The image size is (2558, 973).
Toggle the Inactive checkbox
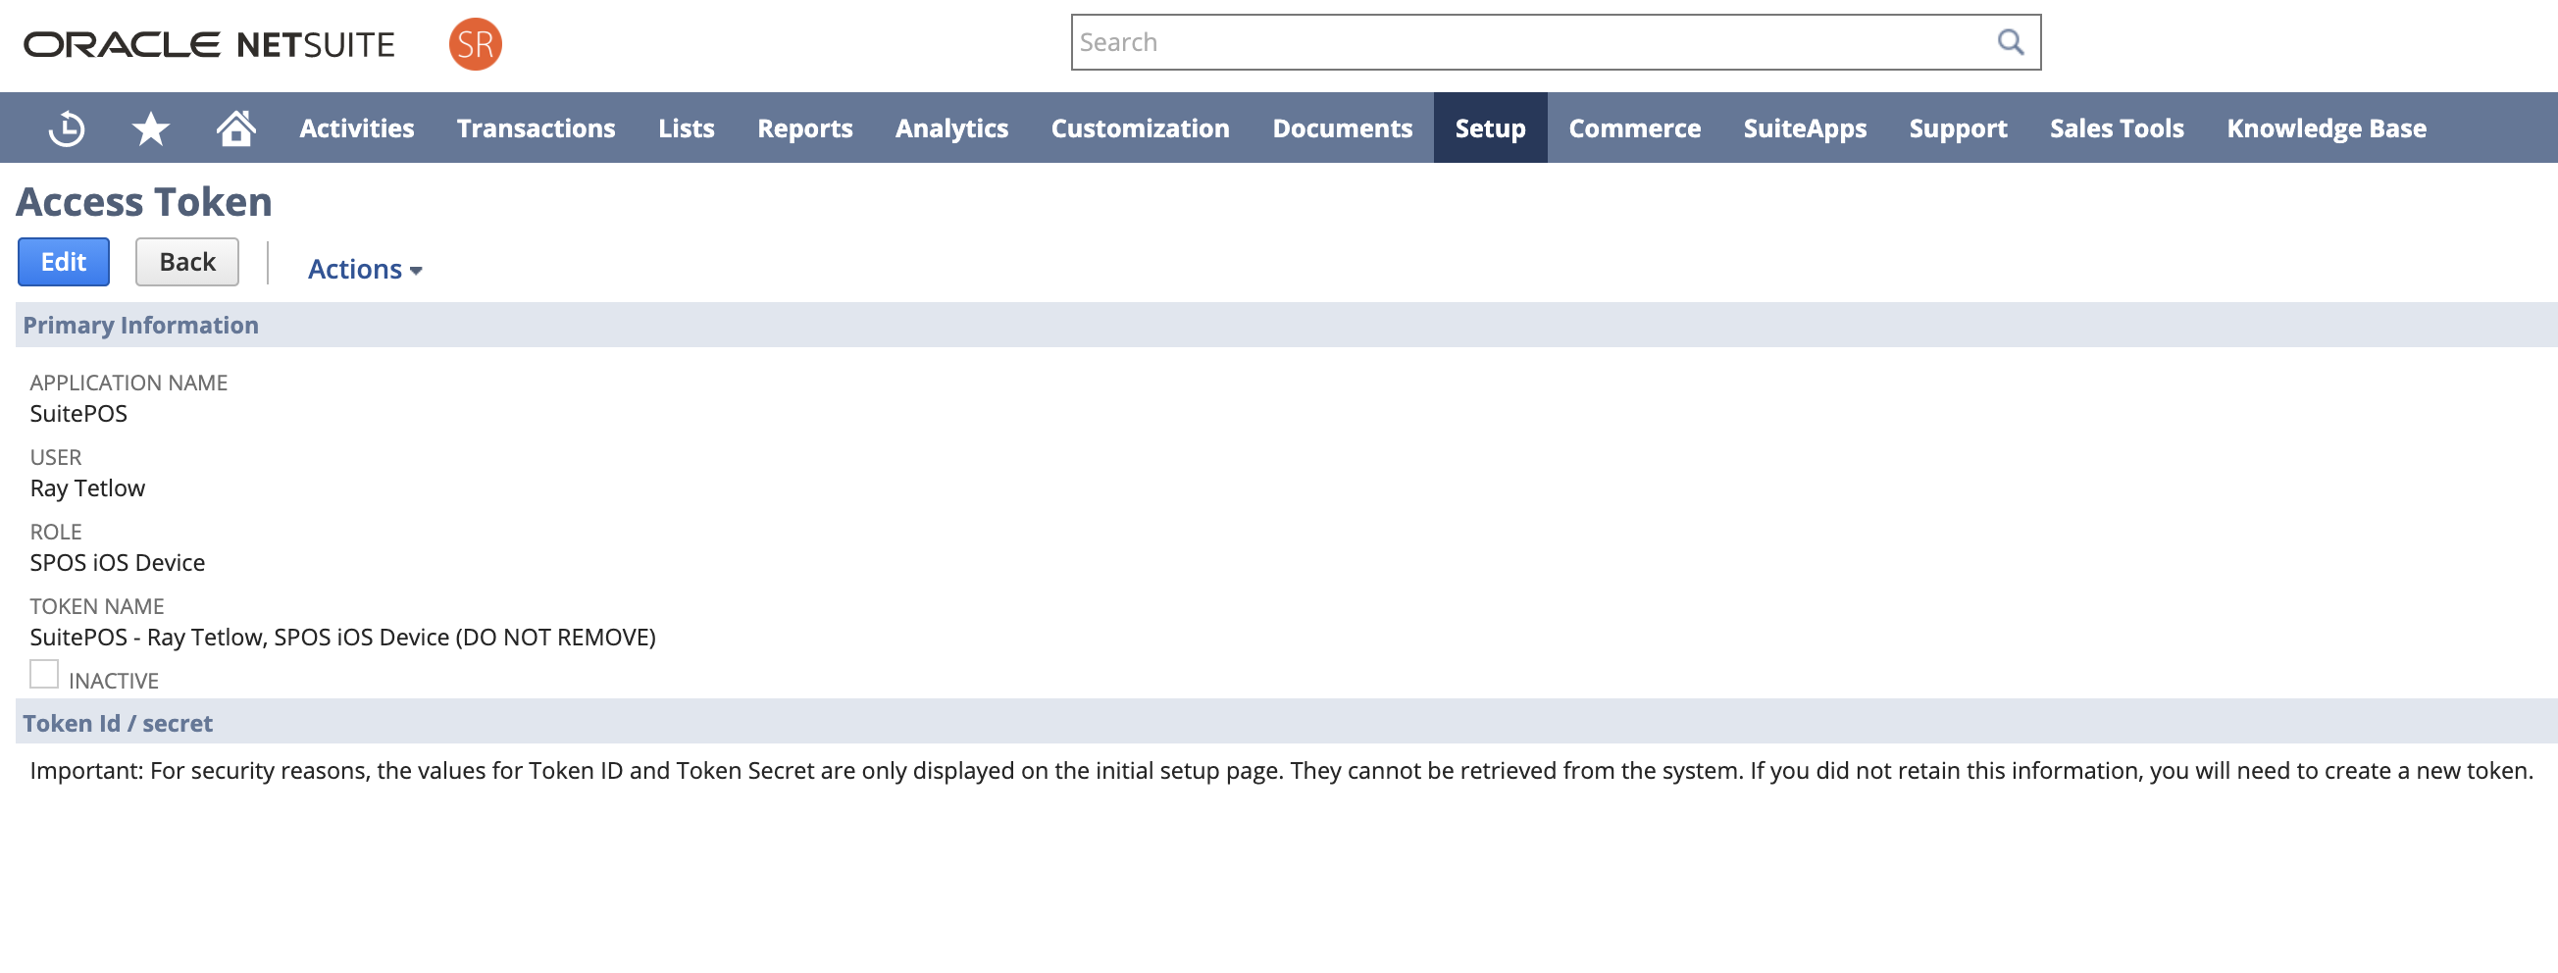point(44,674)
